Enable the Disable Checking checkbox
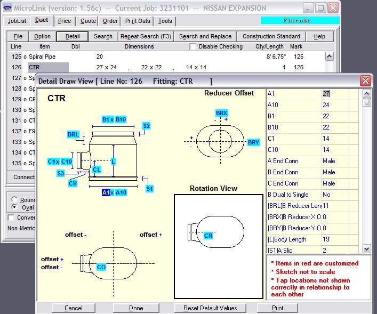Image resolution: width=377 pixels, height=314 pixels. click(x=193, y=47)
